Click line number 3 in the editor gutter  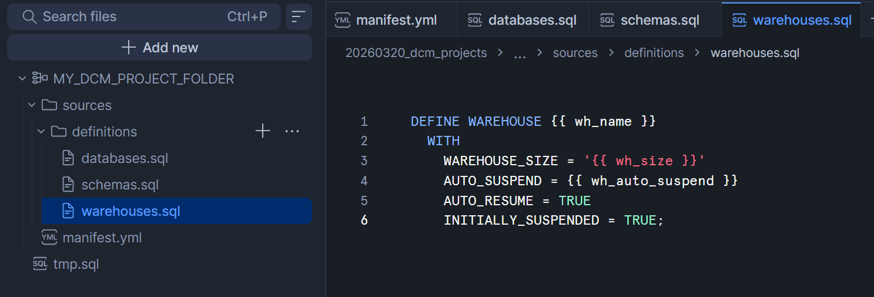(364, 161)
